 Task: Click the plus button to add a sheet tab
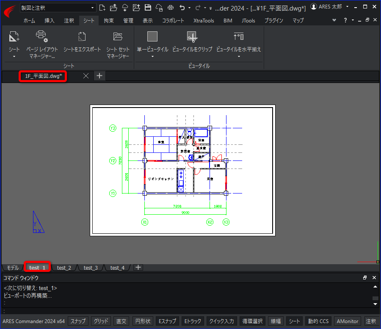(x=138, y=267)
